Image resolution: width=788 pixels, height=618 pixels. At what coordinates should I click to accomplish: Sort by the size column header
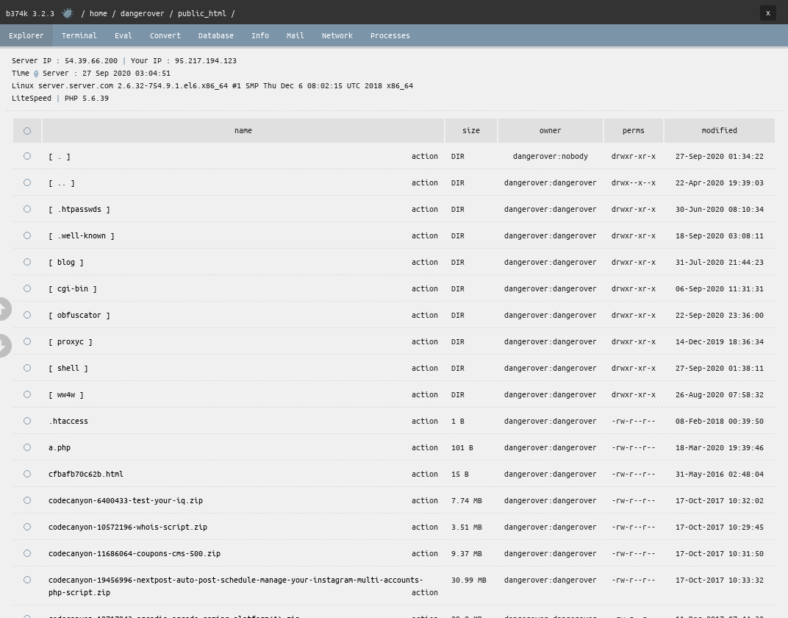[x=470, y=130]
